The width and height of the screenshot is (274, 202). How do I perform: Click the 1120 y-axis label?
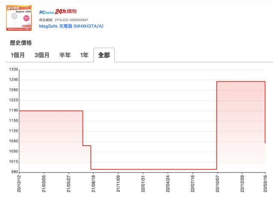point(13,131)
